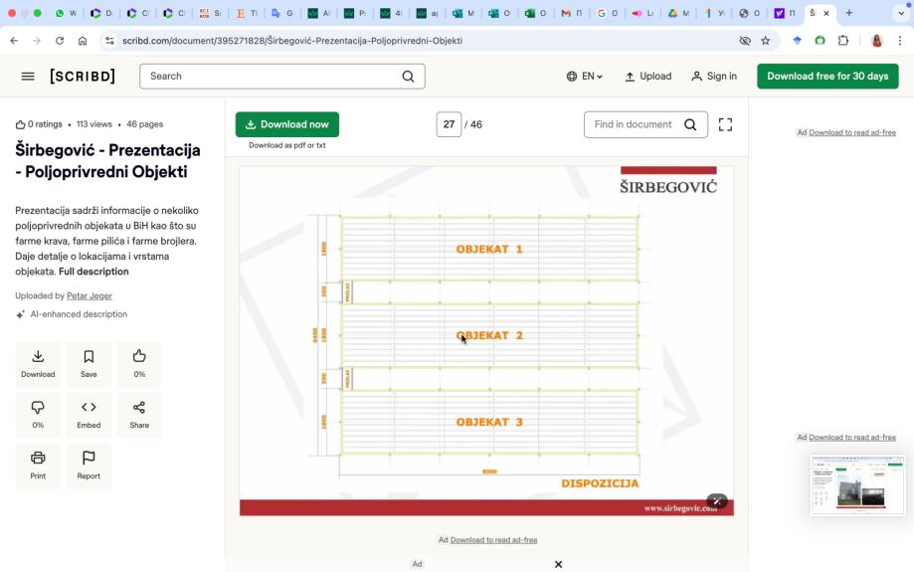Close the bottom ad banner
The width and height of the screenshot is (914, 572).
click(x=558, y=564)
